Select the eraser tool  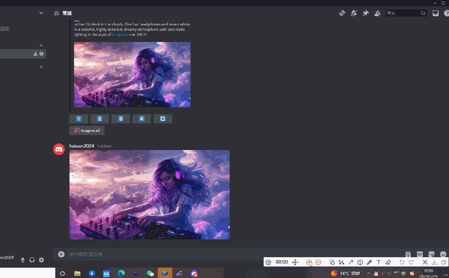pos(388,262)
